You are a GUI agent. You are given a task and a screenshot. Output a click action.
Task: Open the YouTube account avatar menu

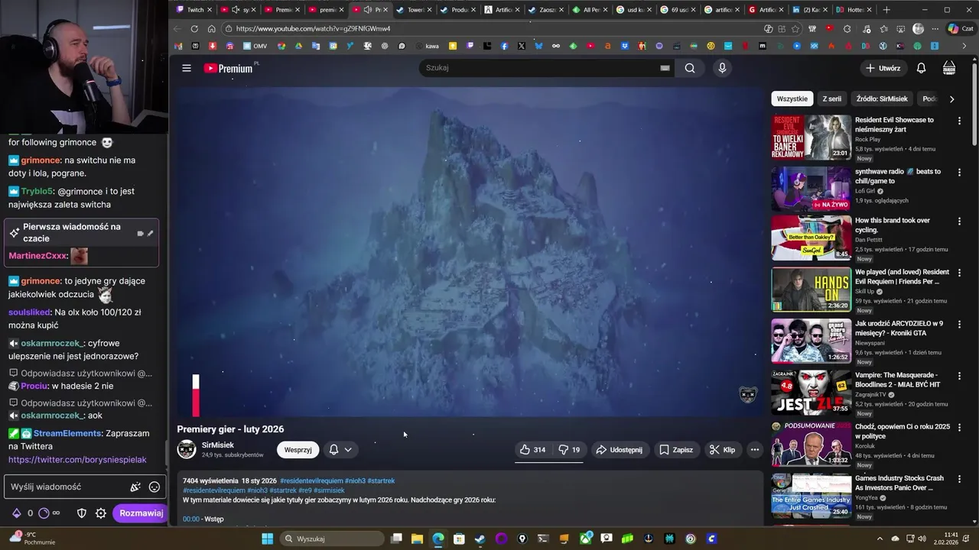(x=949, y=68)
